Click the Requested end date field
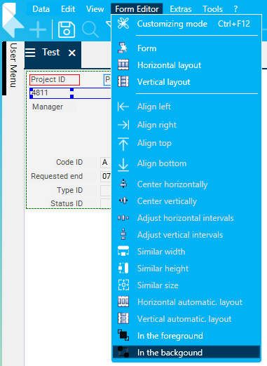The width and height of the screenshot is (267, 366). (106, 176)
